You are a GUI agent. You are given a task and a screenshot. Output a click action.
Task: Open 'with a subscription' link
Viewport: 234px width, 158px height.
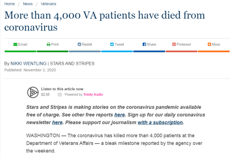point(160,122)
